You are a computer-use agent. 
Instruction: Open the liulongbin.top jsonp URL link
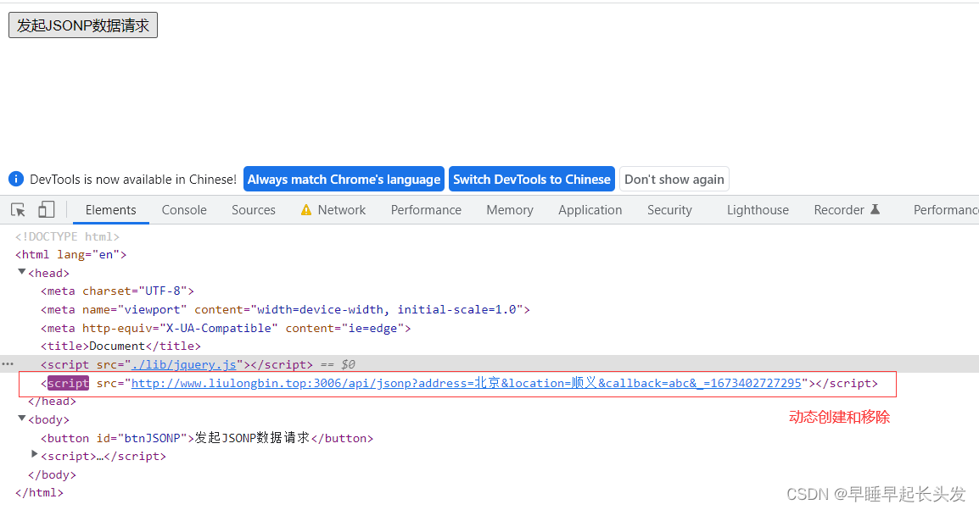click(x=466, y=383)
